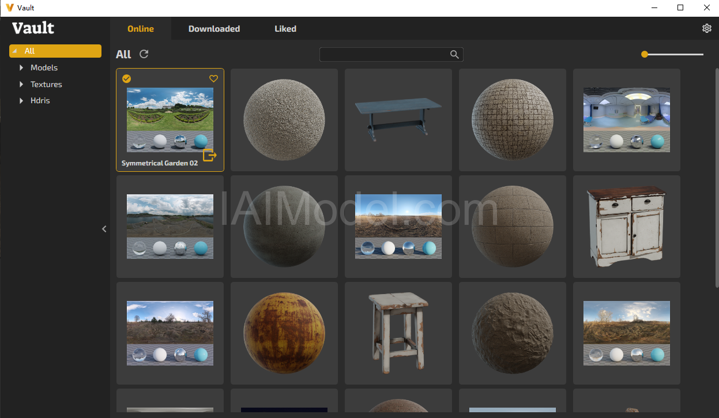This screenshot has height=418, width=719.
Task: Click the search magnifier icon
Action: tap(454, 54)
